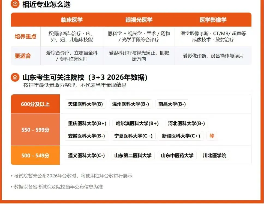Choose the 河北医科大学(B-) tag
Screen dimensions: 264x204
186,123
